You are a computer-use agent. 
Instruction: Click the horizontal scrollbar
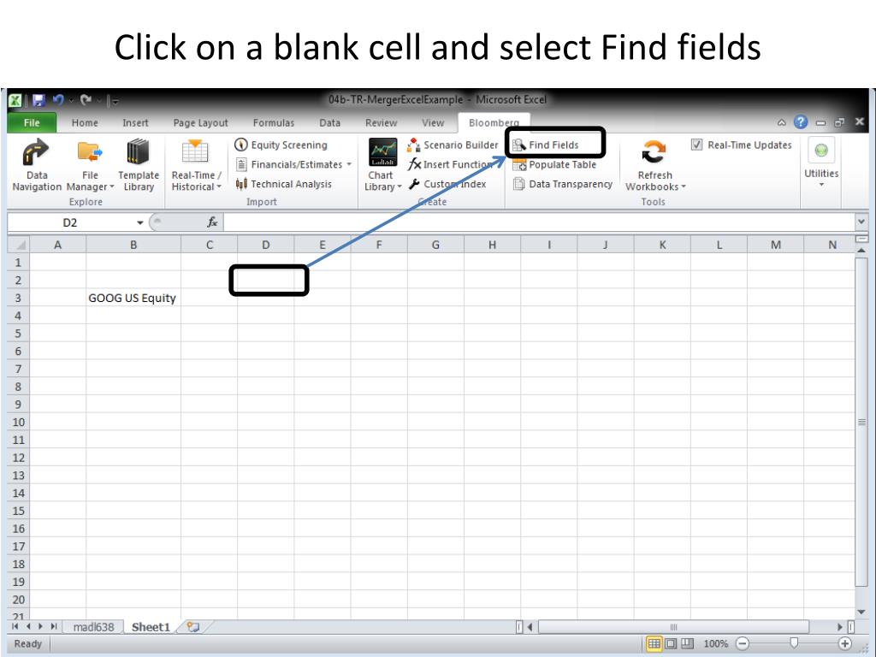pyautogui.click(x=673, y=627)
